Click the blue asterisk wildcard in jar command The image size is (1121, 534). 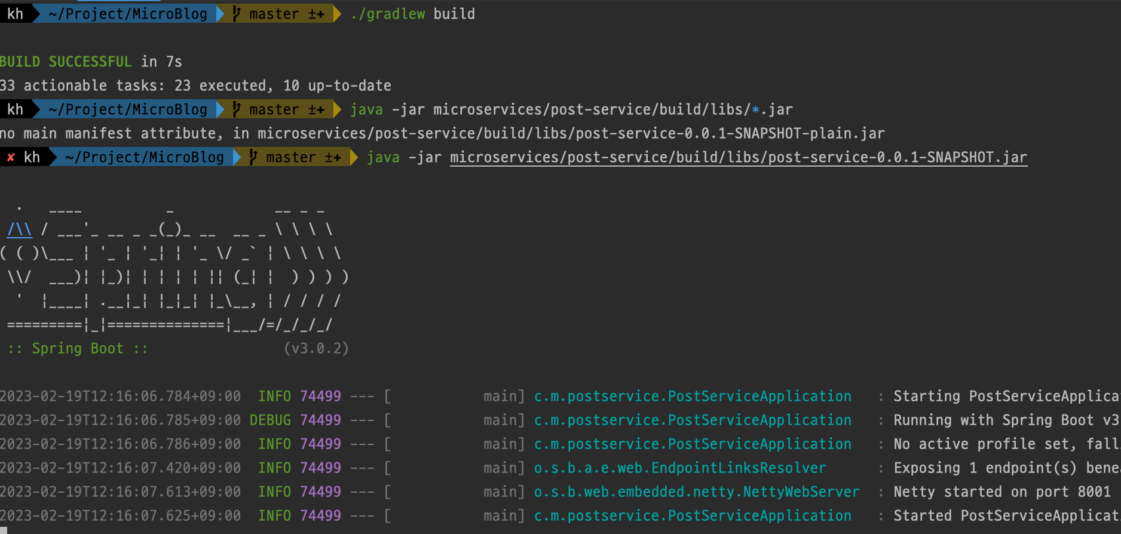click(755, 110)
